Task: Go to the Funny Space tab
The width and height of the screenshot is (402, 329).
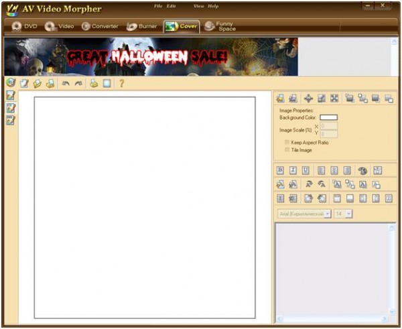Action: coord(220,26)
